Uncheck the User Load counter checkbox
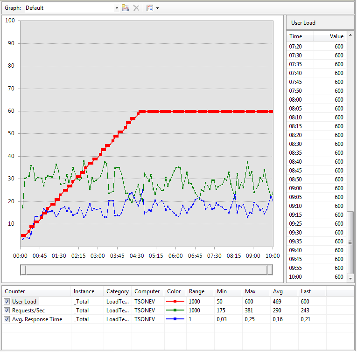Viewport: 357px width, 352px height. (x=7, y=302)
